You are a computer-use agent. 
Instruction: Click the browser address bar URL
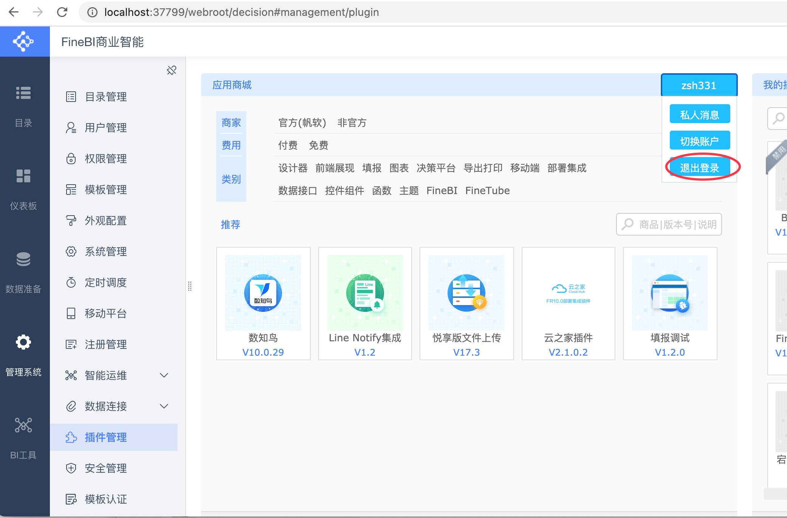[242, 12]
